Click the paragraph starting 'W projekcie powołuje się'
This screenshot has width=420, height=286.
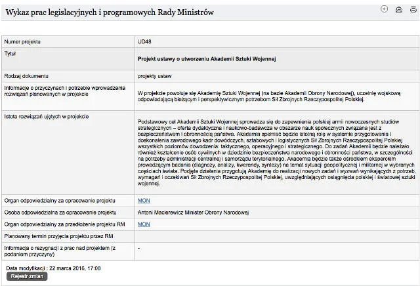point(269,96)
